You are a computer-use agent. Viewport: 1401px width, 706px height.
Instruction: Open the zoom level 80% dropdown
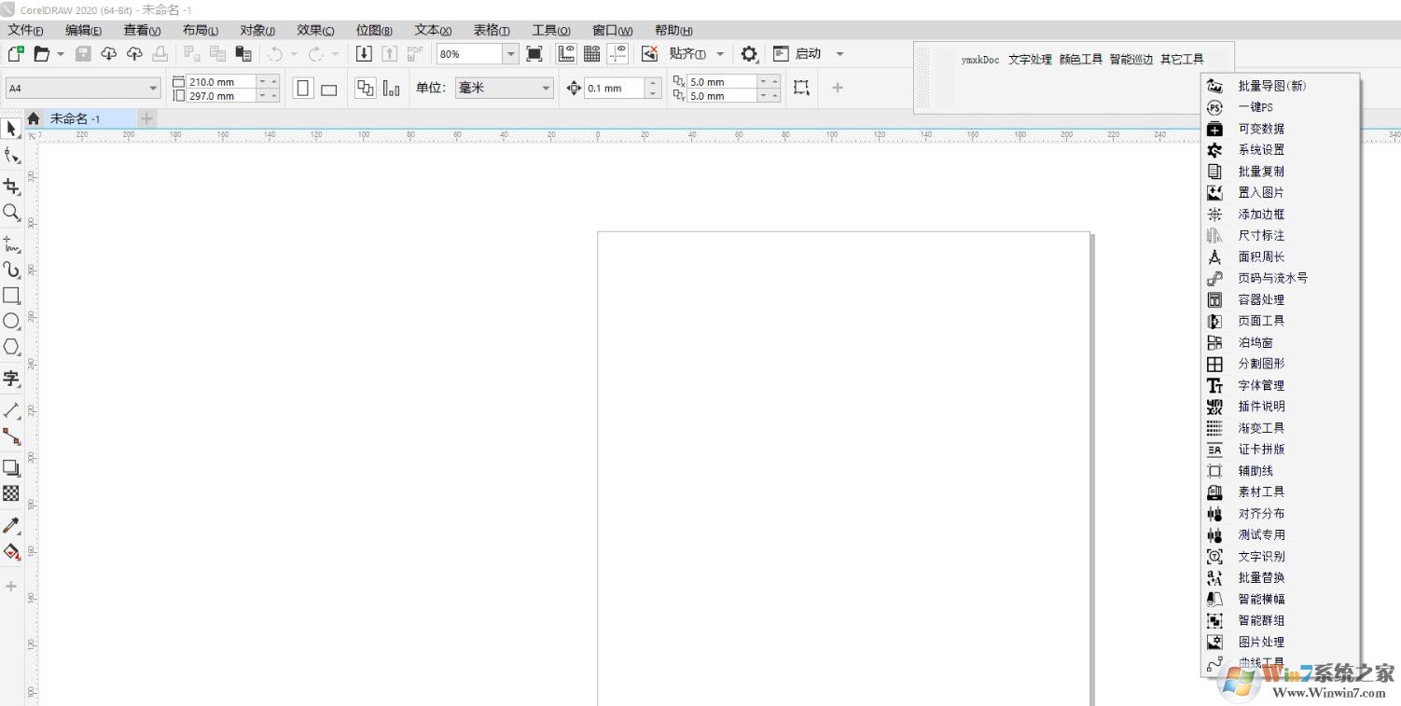point(510,54)
